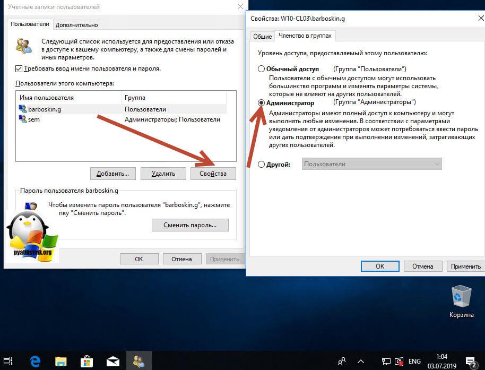Click the Task View taskbar icon

click(8, 361)
